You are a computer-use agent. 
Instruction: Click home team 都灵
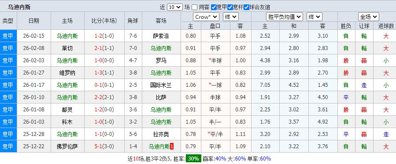[x=67, y=110]
